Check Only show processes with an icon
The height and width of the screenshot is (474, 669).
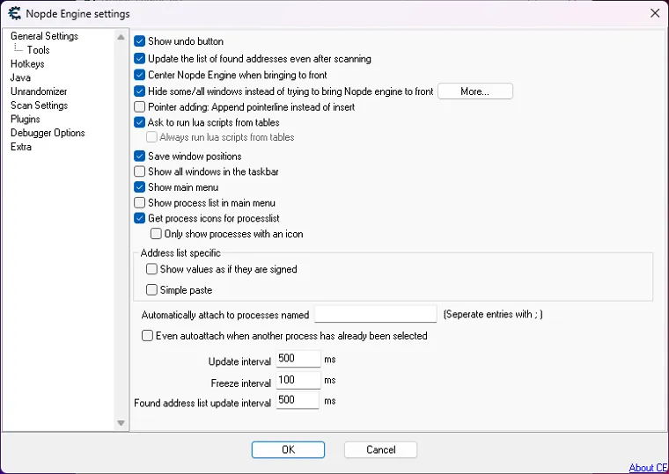[x=156, y=234]
